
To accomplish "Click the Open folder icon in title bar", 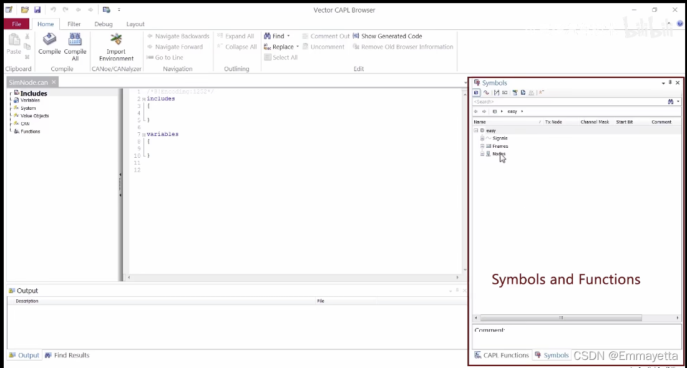I will pyautogui.click(x=25, y=9).
